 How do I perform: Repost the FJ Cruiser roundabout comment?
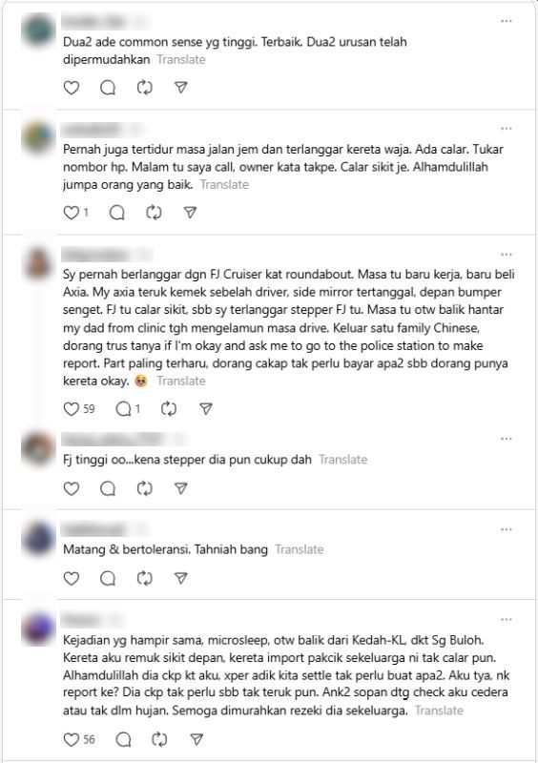point(169,409)
